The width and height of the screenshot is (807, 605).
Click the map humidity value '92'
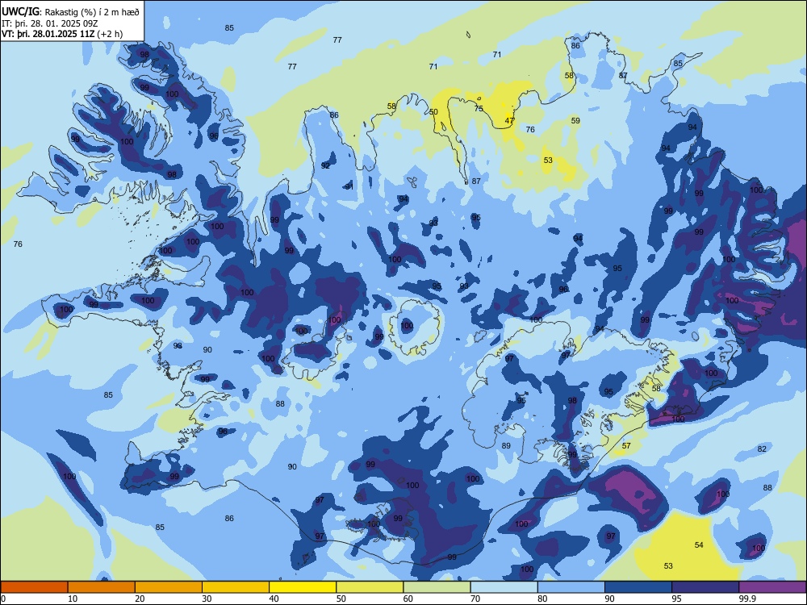(325, 165)
